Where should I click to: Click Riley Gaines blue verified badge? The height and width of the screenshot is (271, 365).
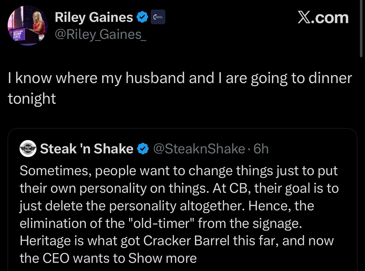(x=142, y=18)
